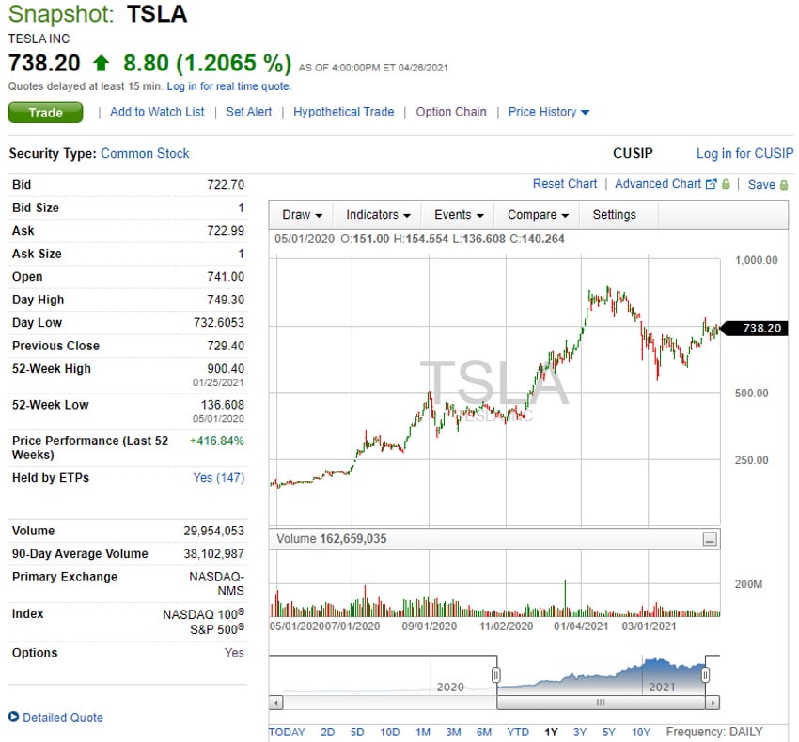Screen dimensions: 799x742
Task: Select the 5D time range
Action: click(357, 733)
